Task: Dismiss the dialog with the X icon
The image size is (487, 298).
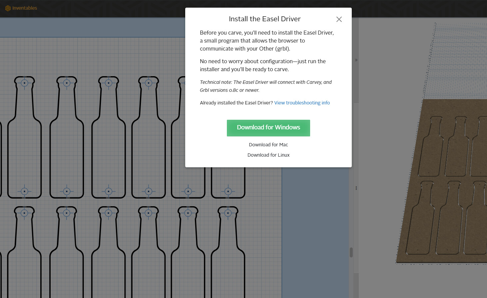Action: click(x=339, y=19)
